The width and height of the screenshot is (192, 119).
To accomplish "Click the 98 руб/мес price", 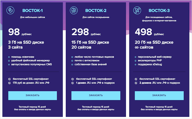I will click(x=20, y=32).
